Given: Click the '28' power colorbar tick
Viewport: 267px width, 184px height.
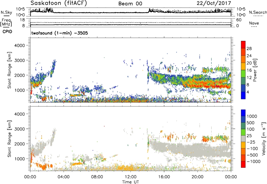Looking at the screenshot, I should (249, 48).
